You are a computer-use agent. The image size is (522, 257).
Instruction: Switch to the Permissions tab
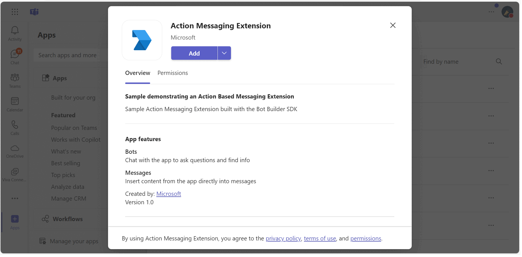pyautogui.click(x=172, y=73)
